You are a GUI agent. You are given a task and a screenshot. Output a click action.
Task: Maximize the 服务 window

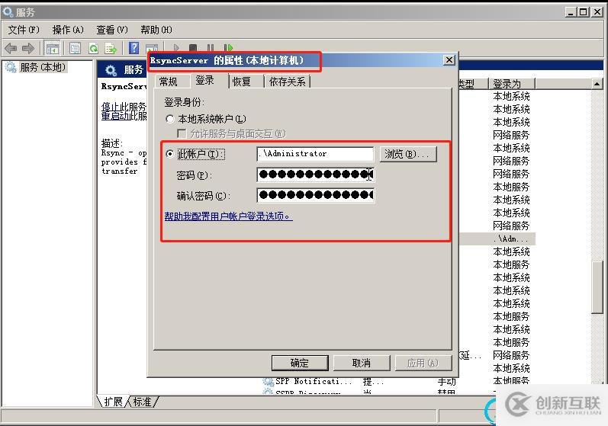(584, 12)
